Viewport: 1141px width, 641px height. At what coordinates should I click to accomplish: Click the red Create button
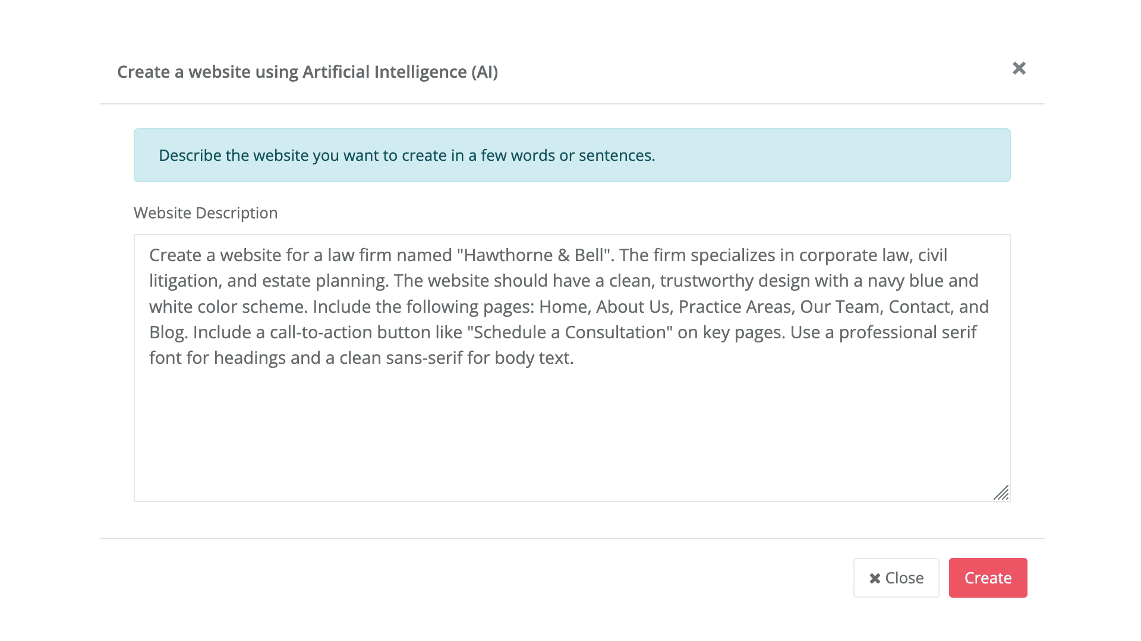[988, 577]
